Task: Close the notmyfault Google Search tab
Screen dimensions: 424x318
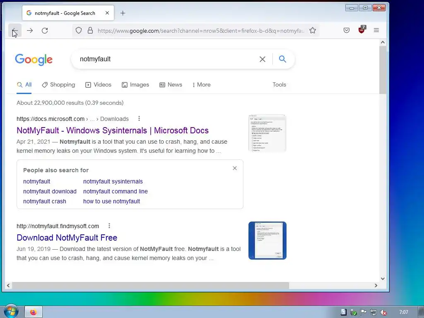Action: click(107, 13)
